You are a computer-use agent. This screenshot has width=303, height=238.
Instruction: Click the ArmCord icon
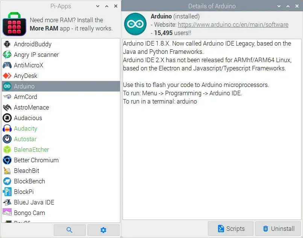pyautogui.click(x=7, y=97)
